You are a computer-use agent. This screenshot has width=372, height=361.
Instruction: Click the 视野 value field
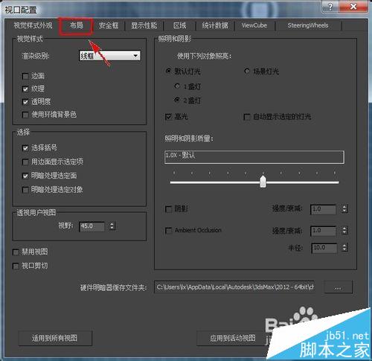92,226
